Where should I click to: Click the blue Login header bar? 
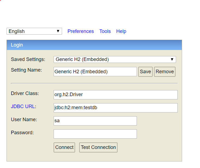[x=94, y=45]
